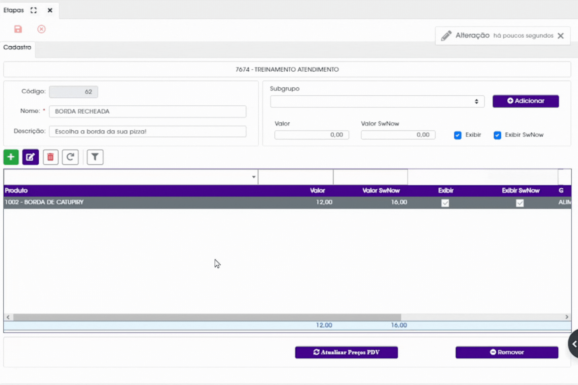Click the Adicionar button
This screenshot has height=385, width=578.
tap(525, 101)
